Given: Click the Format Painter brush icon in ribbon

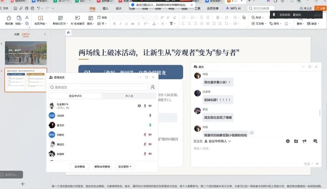Looking at the screenshot, I should 9,18.
